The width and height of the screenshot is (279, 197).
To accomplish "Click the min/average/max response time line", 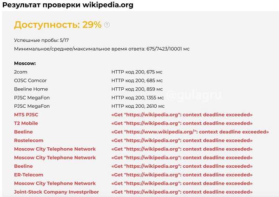I will point(102,49).
